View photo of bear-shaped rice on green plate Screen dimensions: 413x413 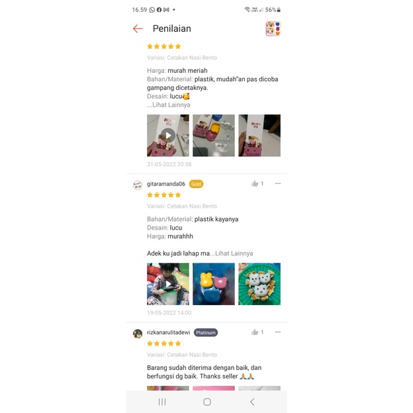coord(259,284)
